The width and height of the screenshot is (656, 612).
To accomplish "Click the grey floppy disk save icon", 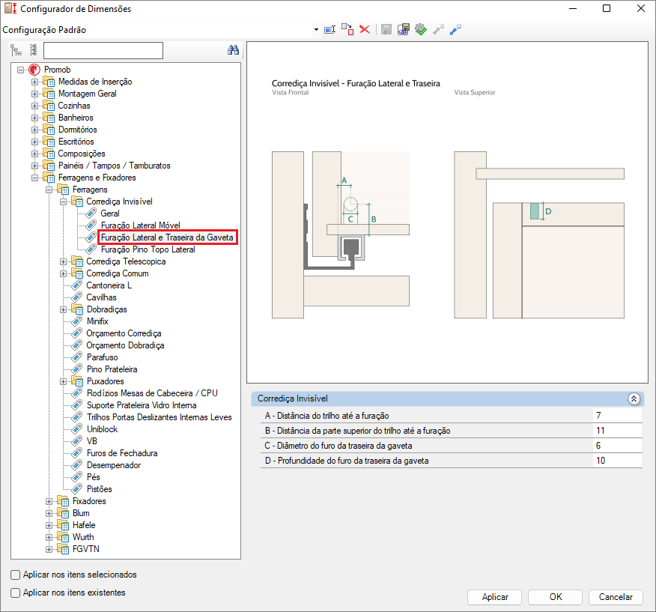I will [x=386, y=29].
